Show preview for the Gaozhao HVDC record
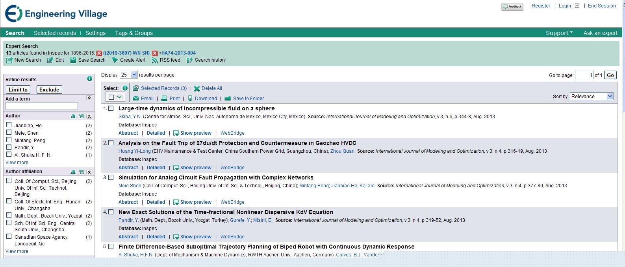The height and width of the screenshot is (267, 625). (x=192, y=168)
